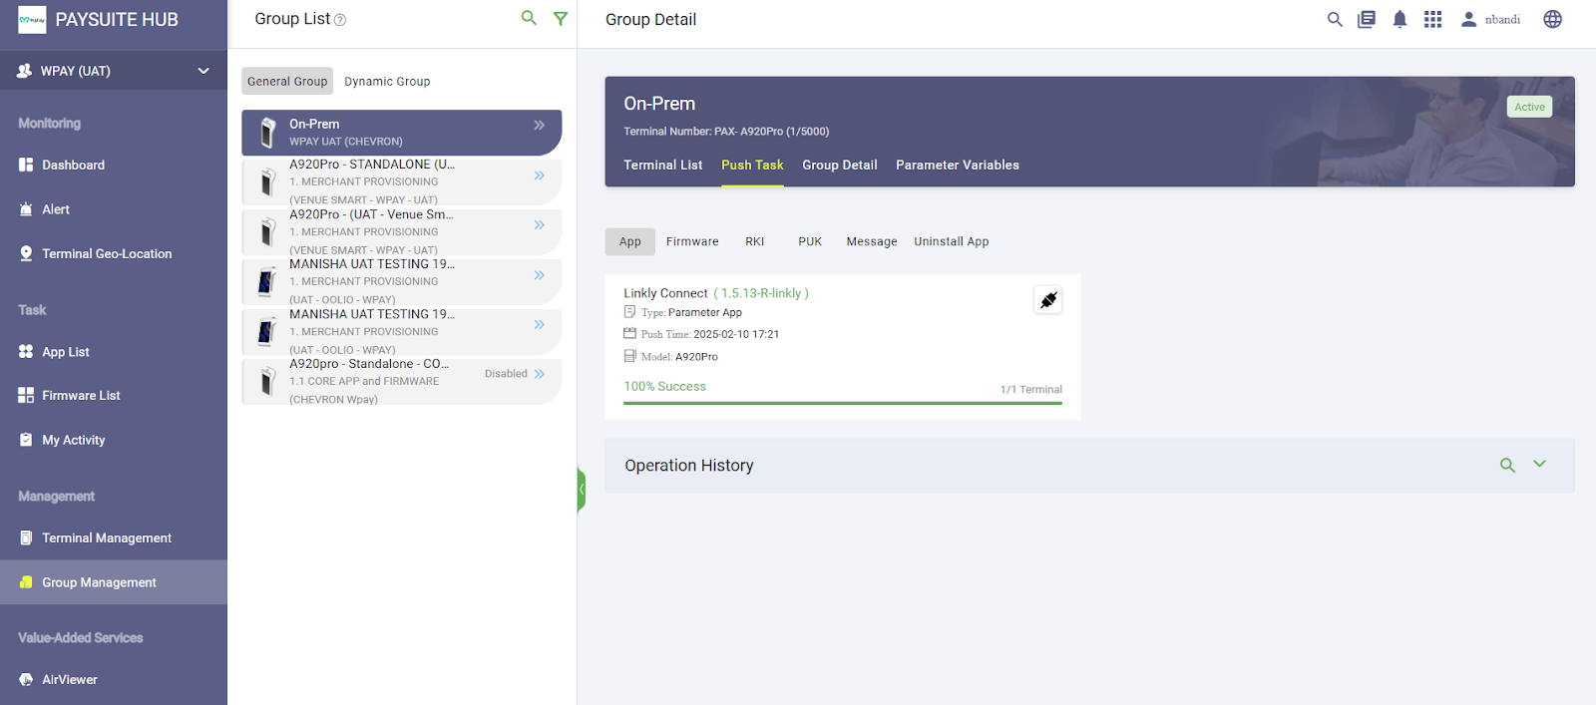Viewport: 1596px width, 705px height.
Task: Switch to the PUK push tab
Action: click(810, 241)
